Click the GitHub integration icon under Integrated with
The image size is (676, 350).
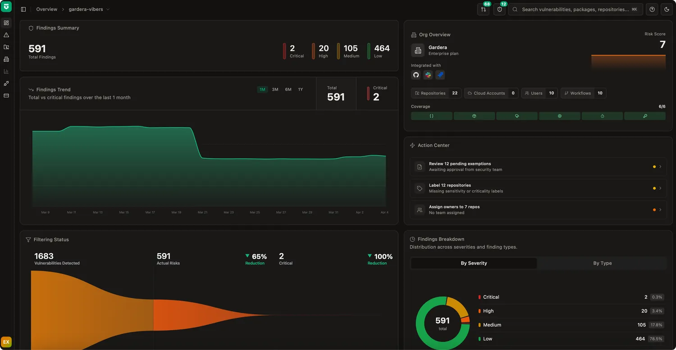pyautogui.click(x=416, y=75)
